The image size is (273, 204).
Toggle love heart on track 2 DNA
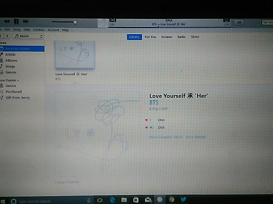[146, 120]
